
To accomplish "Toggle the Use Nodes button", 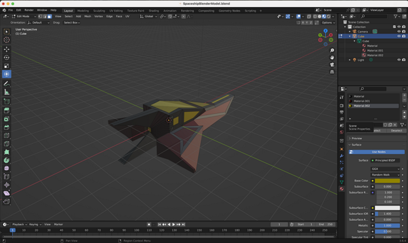I will (x=377, y=152).
